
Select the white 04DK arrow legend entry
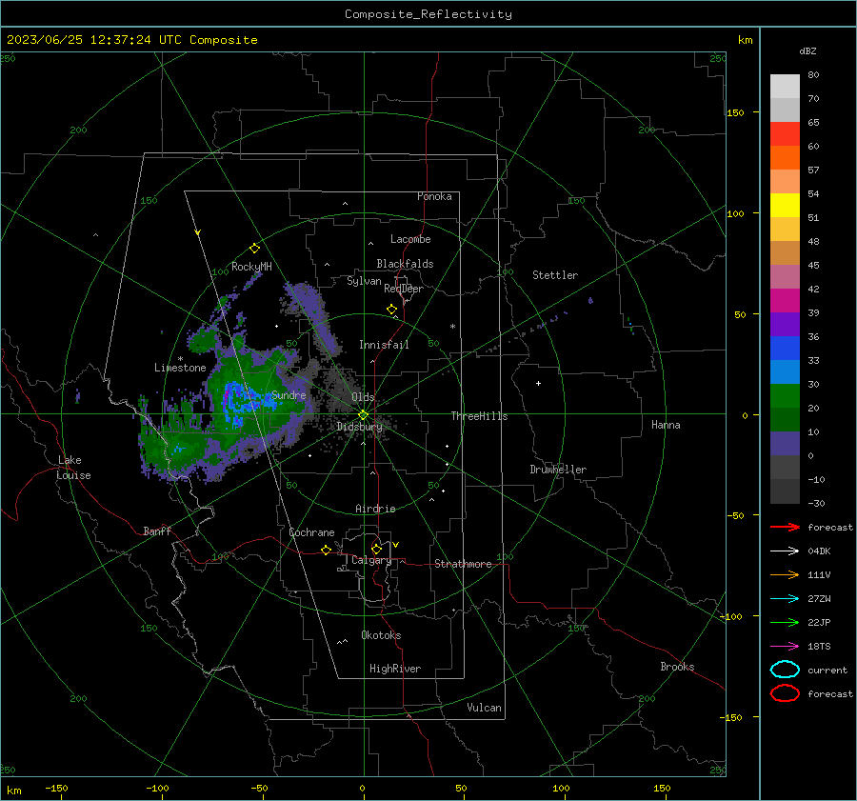click(785, 551)
